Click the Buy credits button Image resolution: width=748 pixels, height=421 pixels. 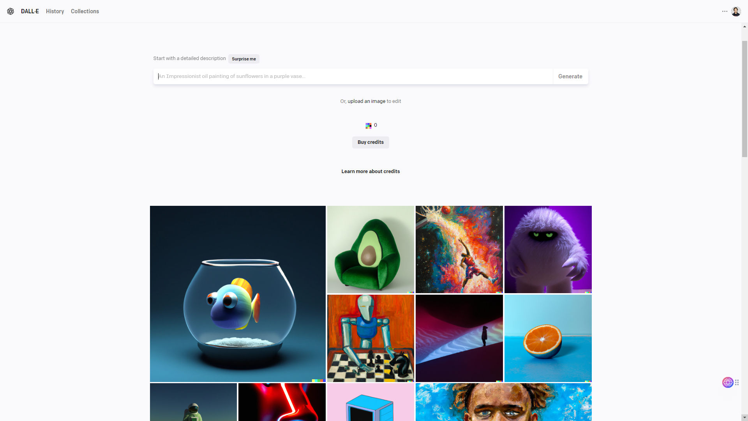point(370,142)
